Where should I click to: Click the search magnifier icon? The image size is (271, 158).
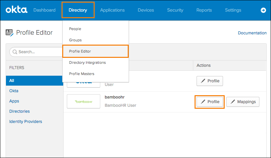click(15, 52)
